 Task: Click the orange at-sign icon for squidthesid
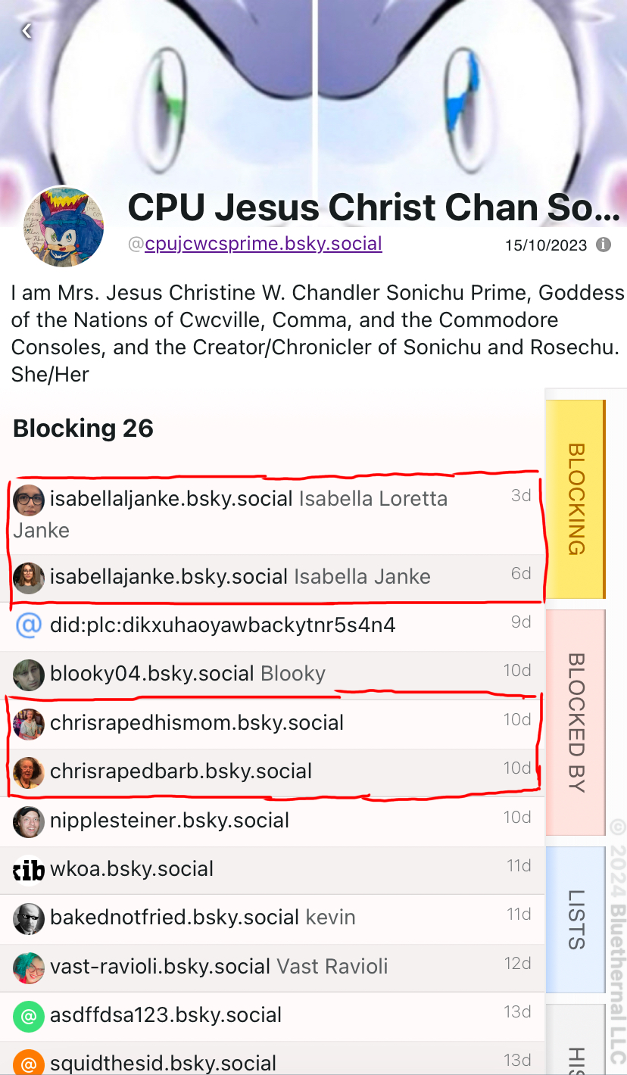(29, 1063)
